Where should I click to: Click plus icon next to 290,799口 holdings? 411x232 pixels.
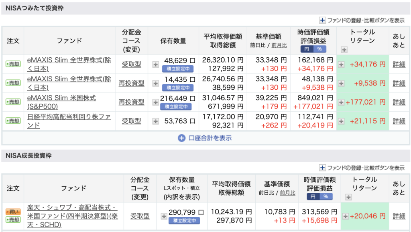[x=164, y=216]
